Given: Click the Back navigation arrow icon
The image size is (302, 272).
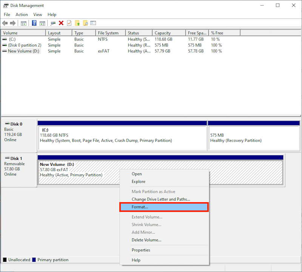Looking at the screenshot, I should pos(5,23).
